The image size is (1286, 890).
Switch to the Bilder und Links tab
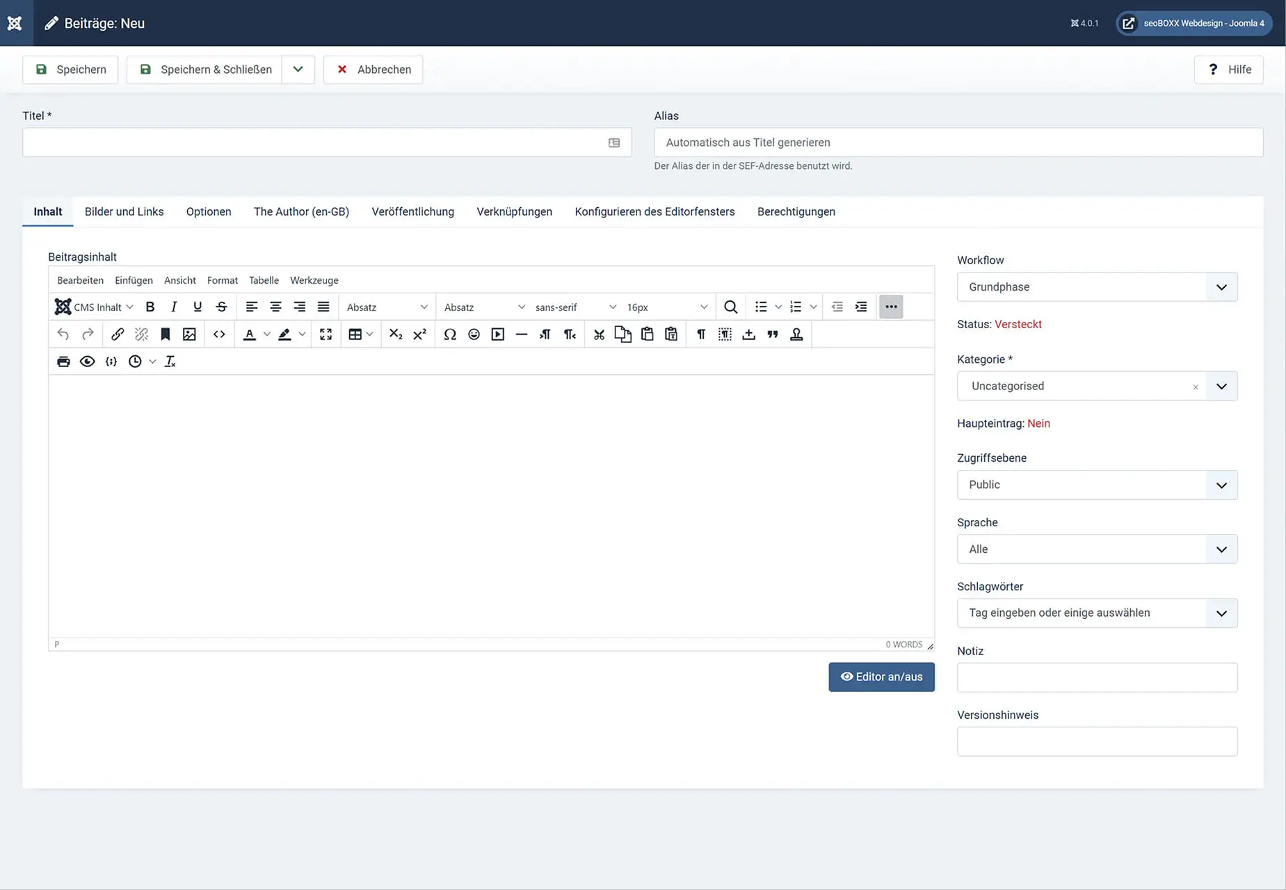tap(124, 211)
